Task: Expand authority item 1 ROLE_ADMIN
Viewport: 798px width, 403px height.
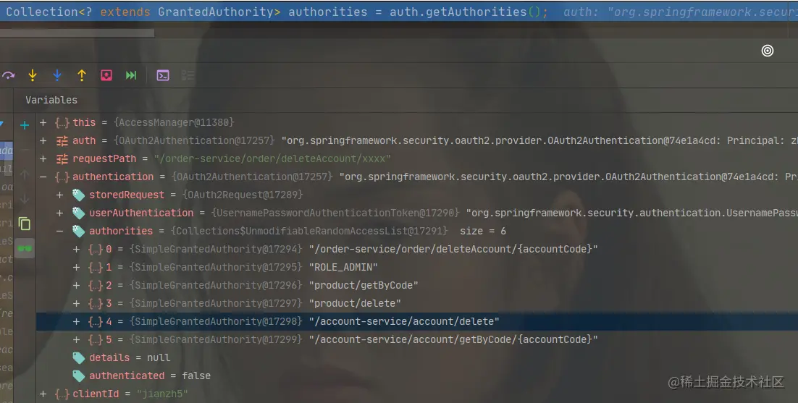Action: (76, 267)
